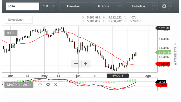Click the IPSA symbol search field
The width and height of the screenshot is (181, 102).
click(x=23, y=6)
